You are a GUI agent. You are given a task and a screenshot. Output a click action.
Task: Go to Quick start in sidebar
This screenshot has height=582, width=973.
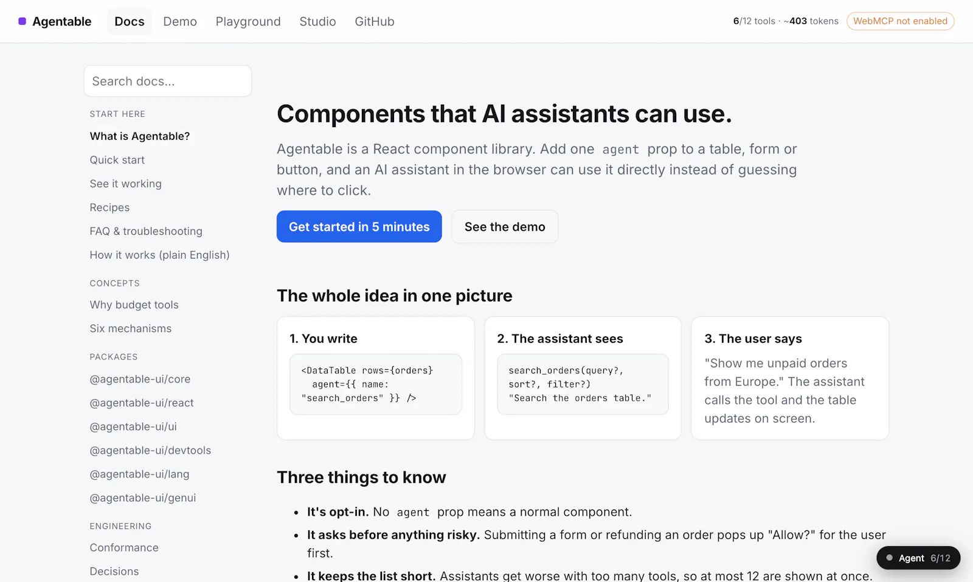[117, 160]
